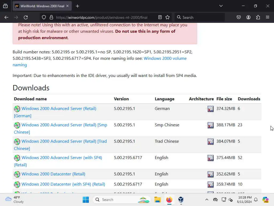Click disc icon for Trad Chinese row
The image size is (274, 206).
coord(17,142)
